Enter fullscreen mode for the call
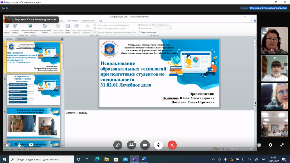This screenshot has width=290, height=163. click(282, 145)
